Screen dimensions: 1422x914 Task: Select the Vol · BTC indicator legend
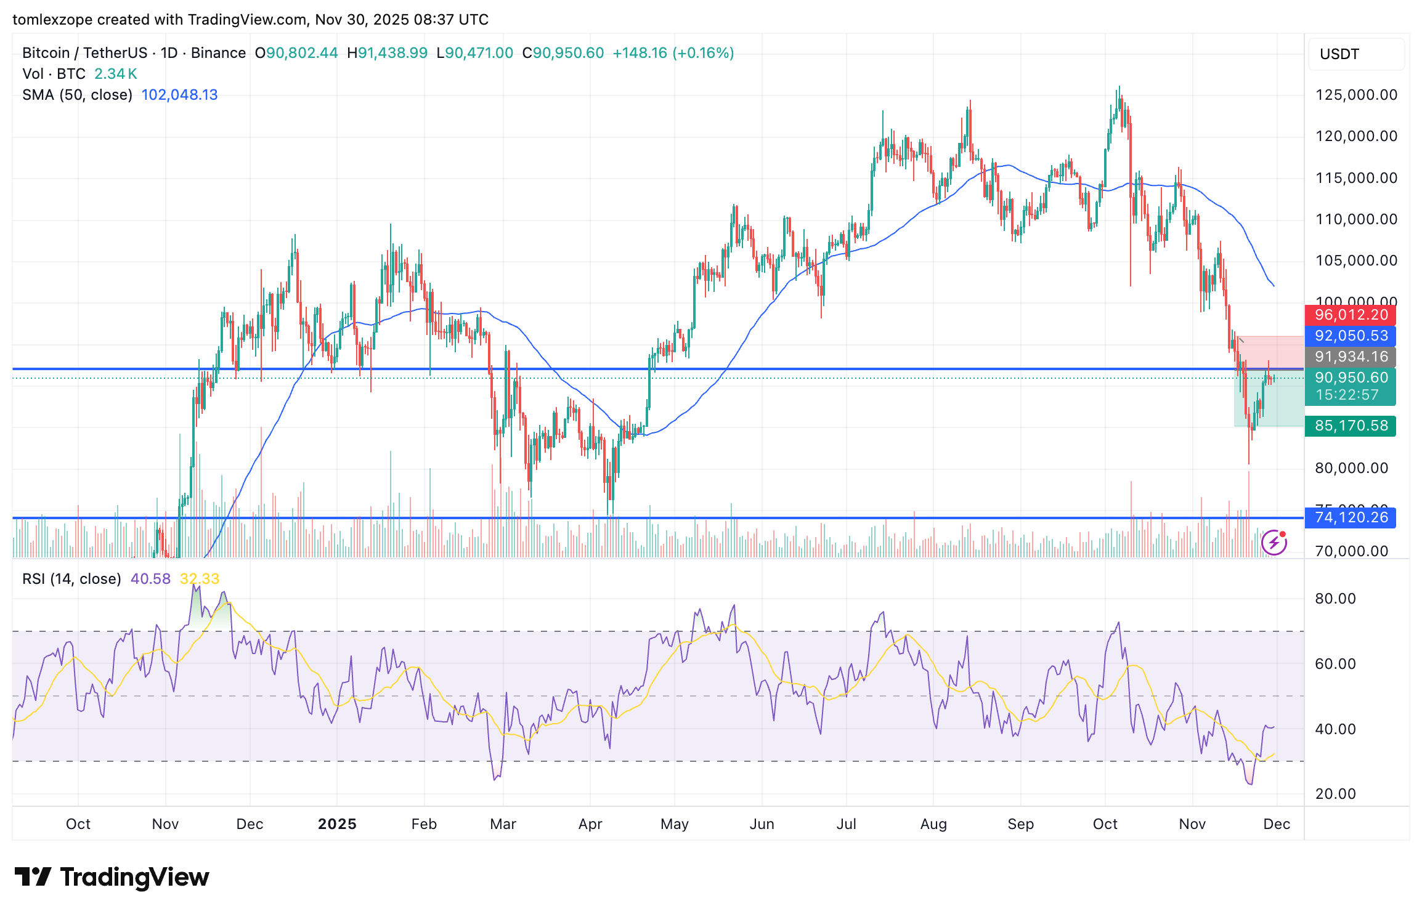click(54, 74)
